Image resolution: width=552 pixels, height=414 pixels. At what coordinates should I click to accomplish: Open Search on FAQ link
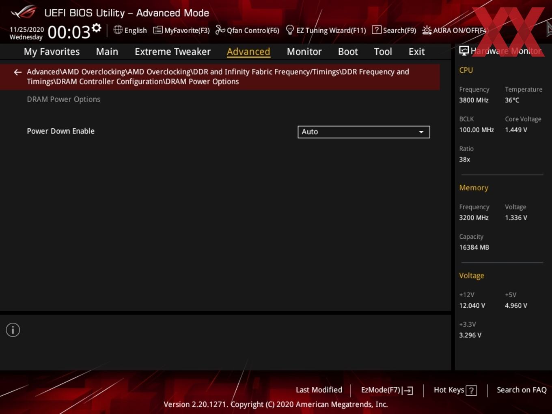522,390
